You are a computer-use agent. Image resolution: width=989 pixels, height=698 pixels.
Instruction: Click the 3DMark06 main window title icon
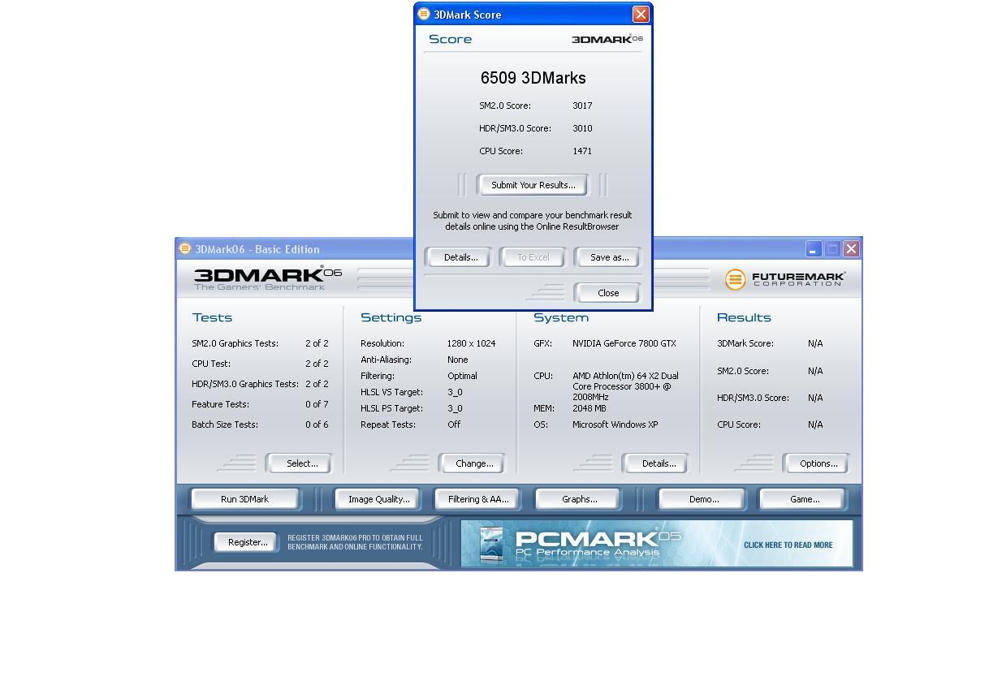pos(184,248)
